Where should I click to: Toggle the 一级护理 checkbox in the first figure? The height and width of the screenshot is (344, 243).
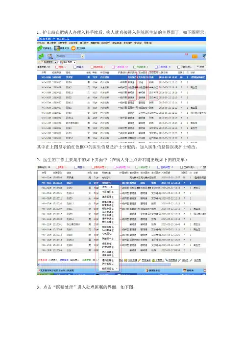113,67
